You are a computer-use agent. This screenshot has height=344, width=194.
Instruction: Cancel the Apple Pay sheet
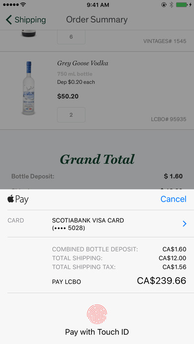click(173, 199)
